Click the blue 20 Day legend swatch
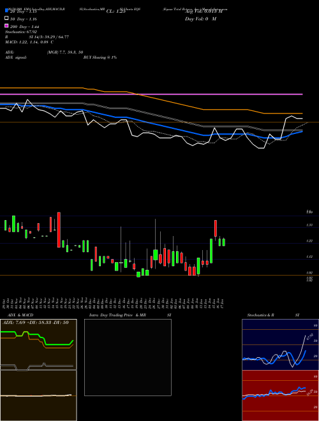319x421 pixels. pos(7,11)
